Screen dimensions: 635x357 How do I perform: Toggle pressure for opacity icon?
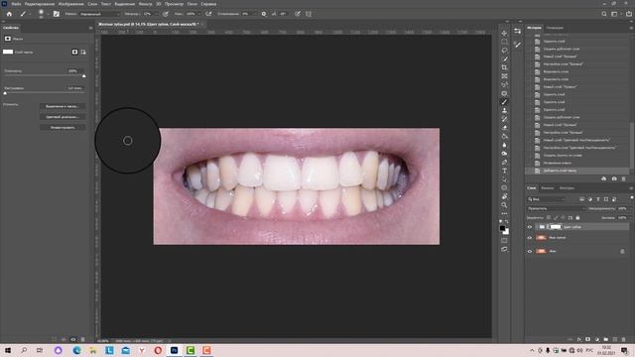[x=166, y=14]
